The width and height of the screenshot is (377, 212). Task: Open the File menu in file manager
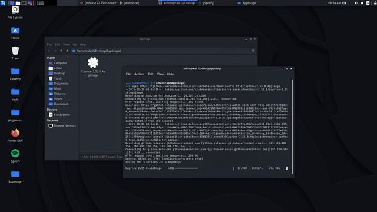tap(49, 45)
